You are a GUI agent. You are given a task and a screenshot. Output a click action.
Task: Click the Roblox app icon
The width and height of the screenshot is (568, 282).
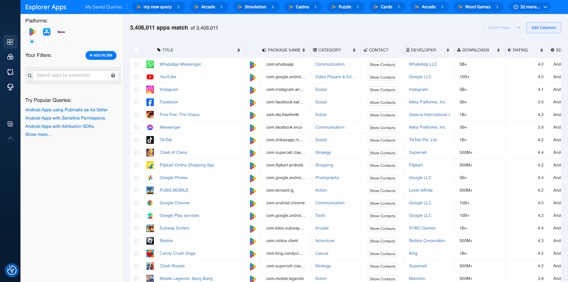pos(150,241)
